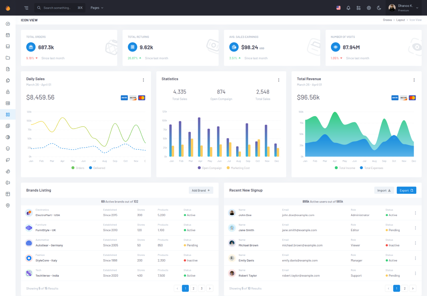This screenshot has width=427, height=296.
Task: Open the folder sidebar icon
Action: [x=8, y=58]
